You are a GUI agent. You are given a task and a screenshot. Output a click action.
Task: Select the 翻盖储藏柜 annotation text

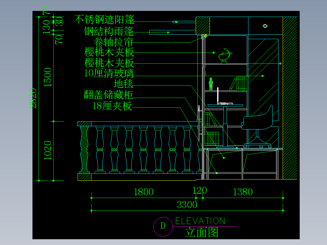(x=108, y=95)
